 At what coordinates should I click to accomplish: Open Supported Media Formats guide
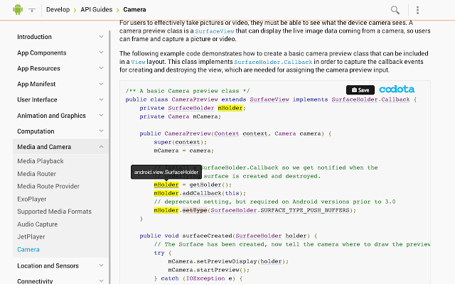(x=54, y=212)
